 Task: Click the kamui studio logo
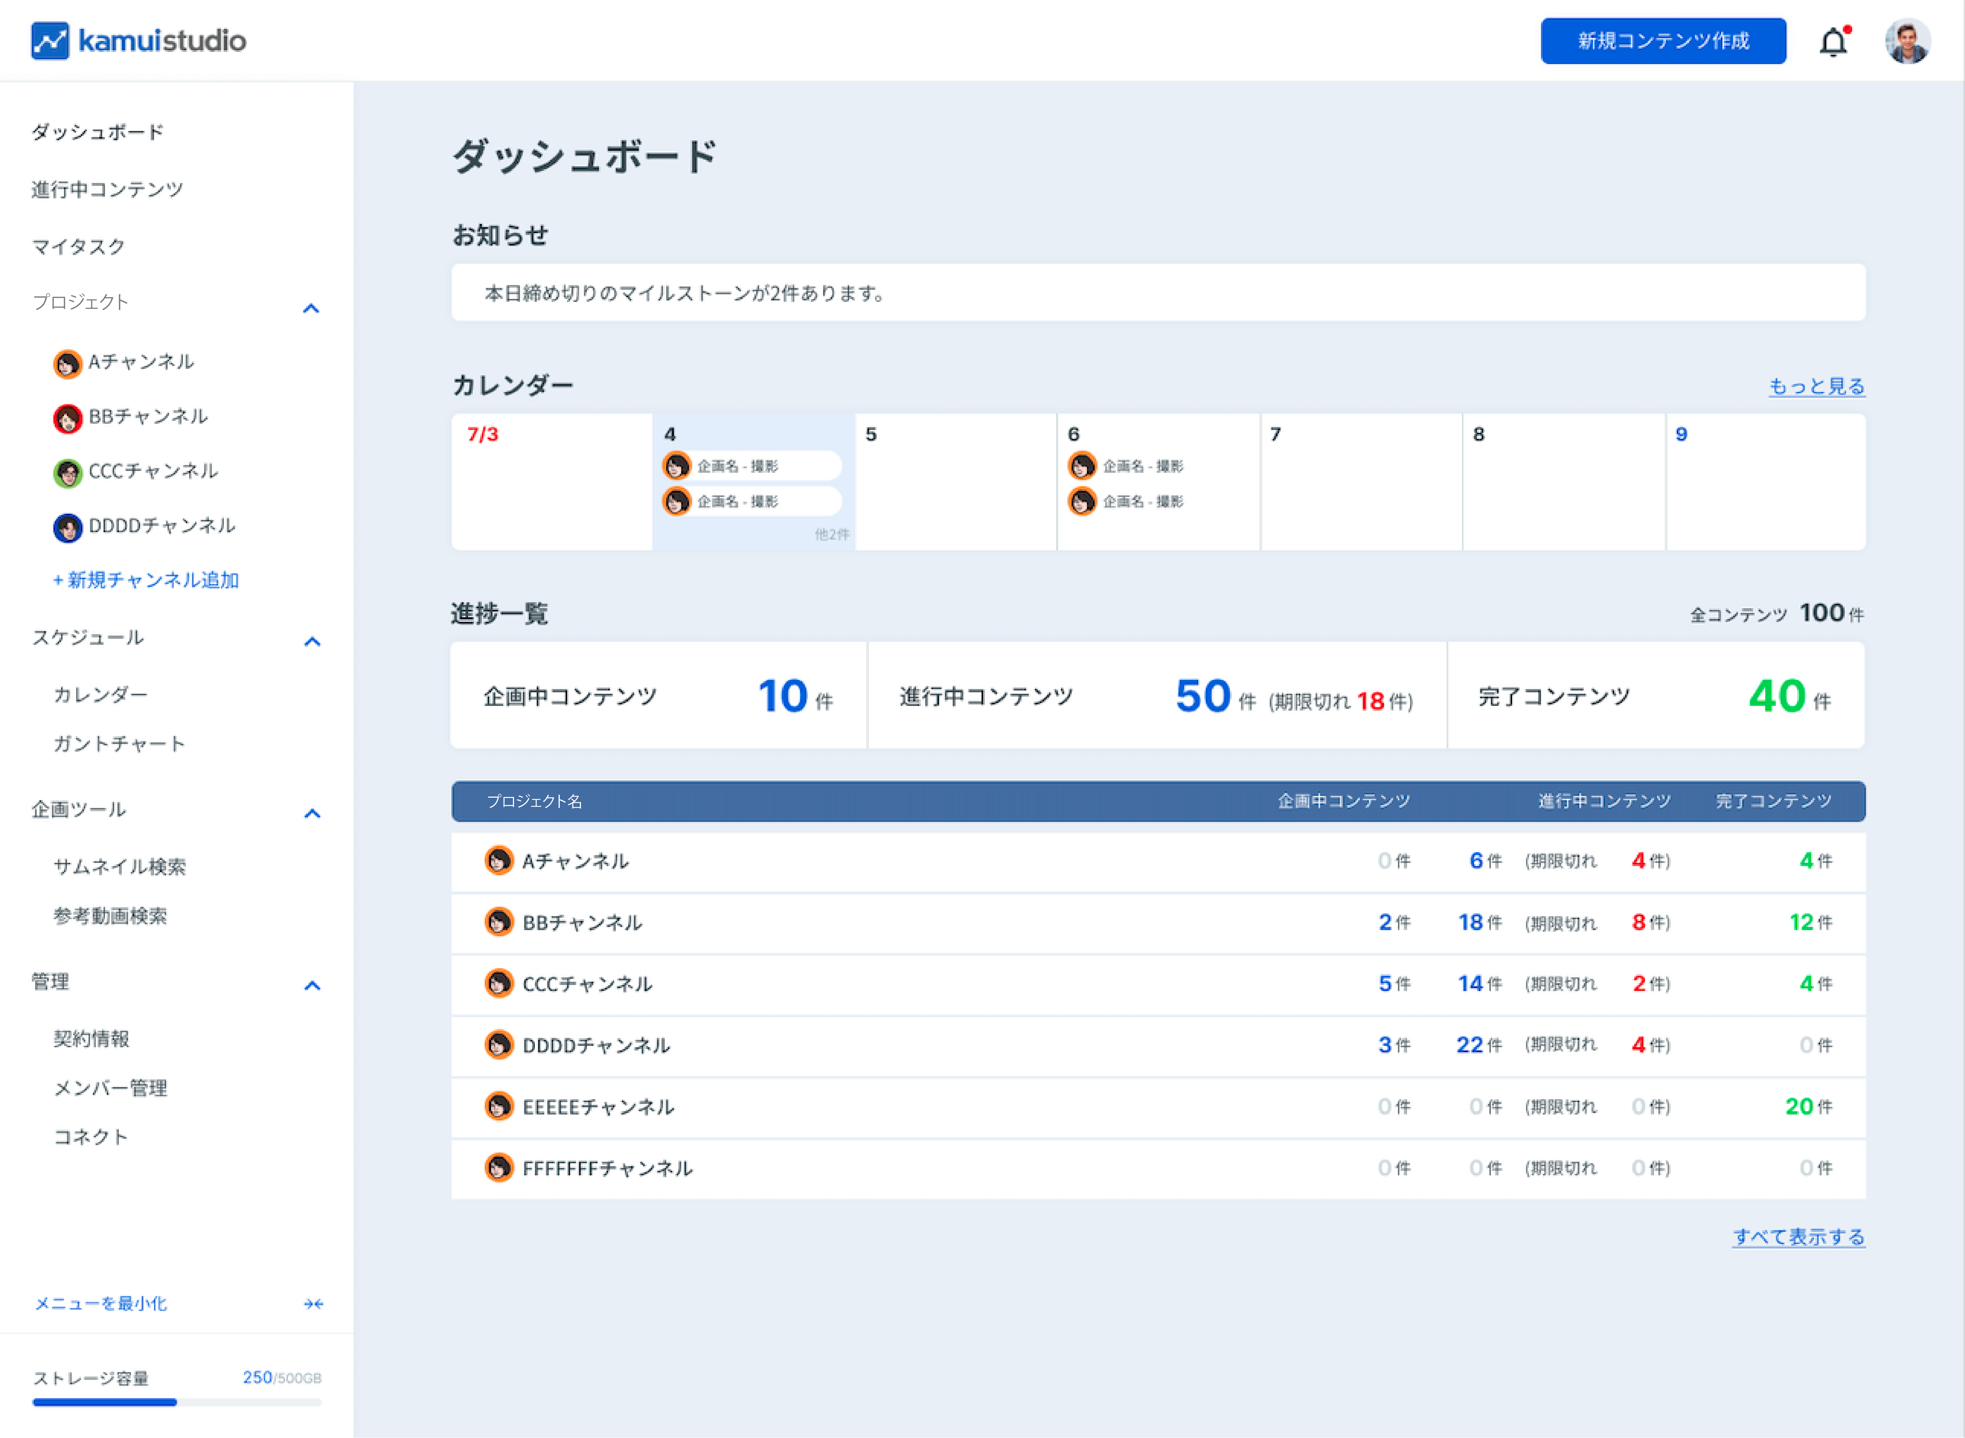[139, 40]
